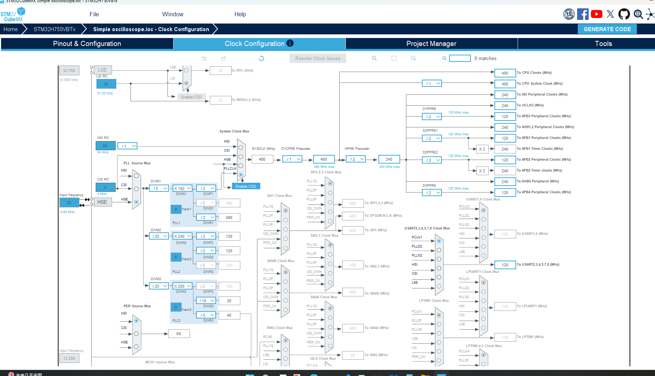Open the HPRE Prescaler /2 dropdown
Screen dimensions: 655x376
click(x=356, y=159)
